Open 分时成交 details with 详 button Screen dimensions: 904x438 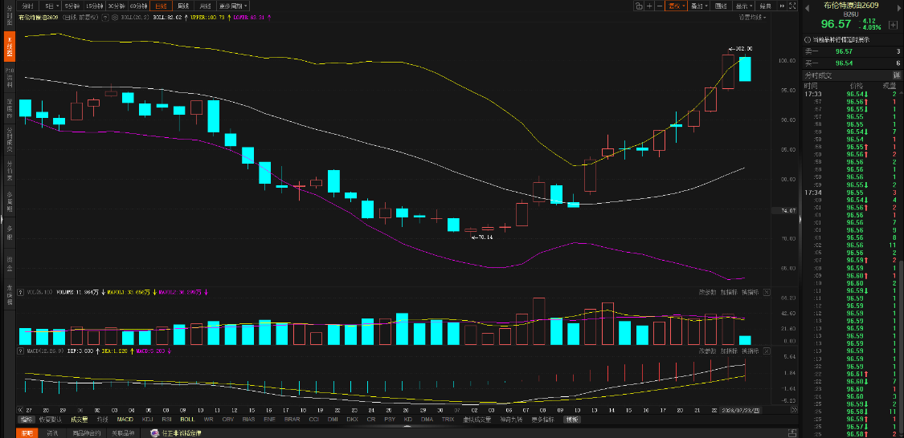897,75
